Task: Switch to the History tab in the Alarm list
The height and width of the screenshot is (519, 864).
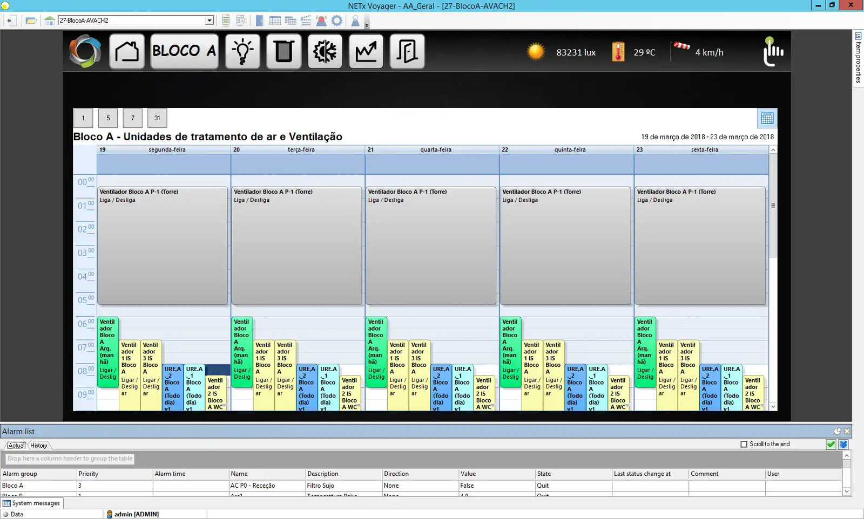Action: pos(38,446)
